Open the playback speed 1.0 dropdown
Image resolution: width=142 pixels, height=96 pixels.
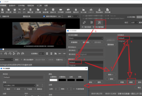[x=42, y=54]
